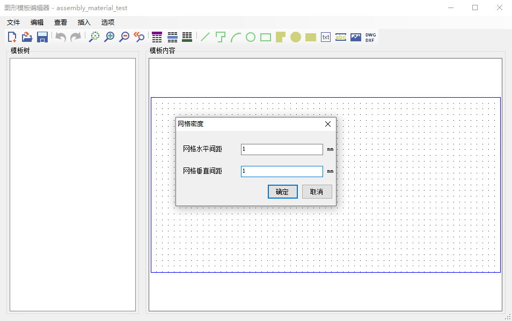The image size is (512, 321).
Task: Click the empty 模板树 panel
Action: (72, 185)
